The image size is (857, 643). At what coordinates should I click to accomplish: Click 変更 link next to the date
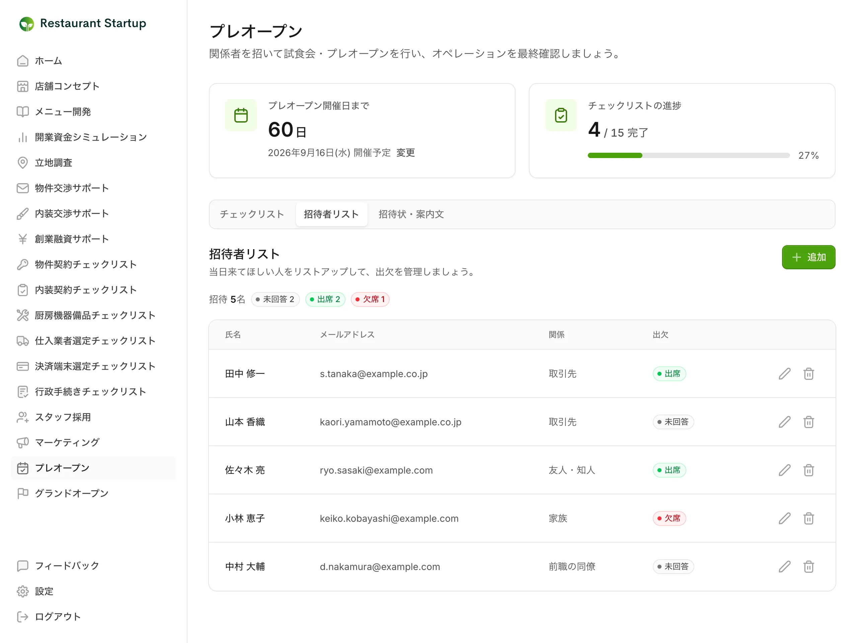406,153
